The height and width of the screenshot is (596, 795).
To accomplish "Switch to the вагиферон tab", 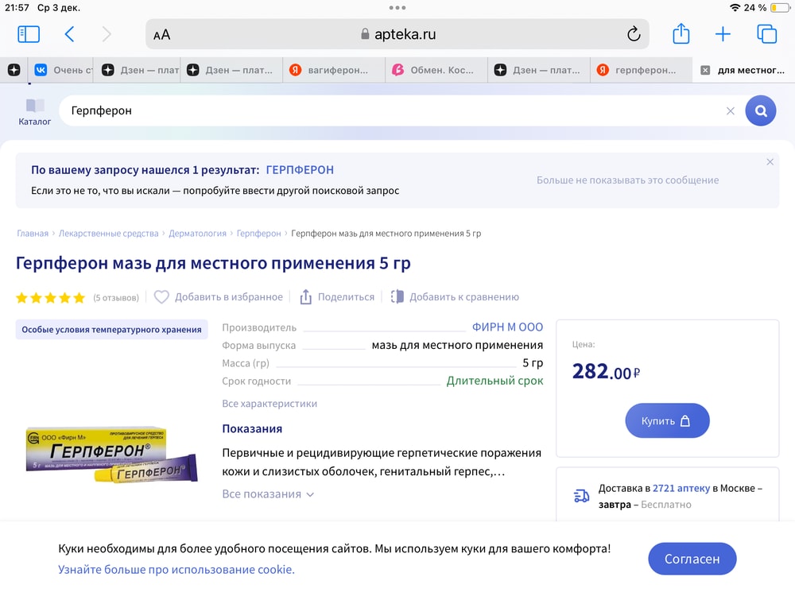I will pyautogui.click(x=335, y=70).
